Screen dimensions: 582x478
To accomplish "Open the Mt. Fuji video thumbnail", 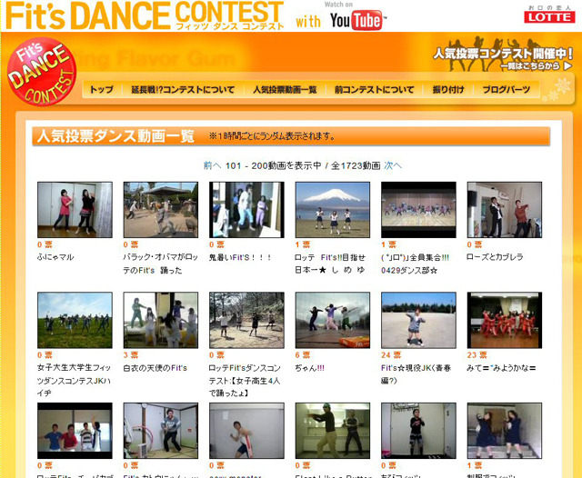I will [333, 210].
